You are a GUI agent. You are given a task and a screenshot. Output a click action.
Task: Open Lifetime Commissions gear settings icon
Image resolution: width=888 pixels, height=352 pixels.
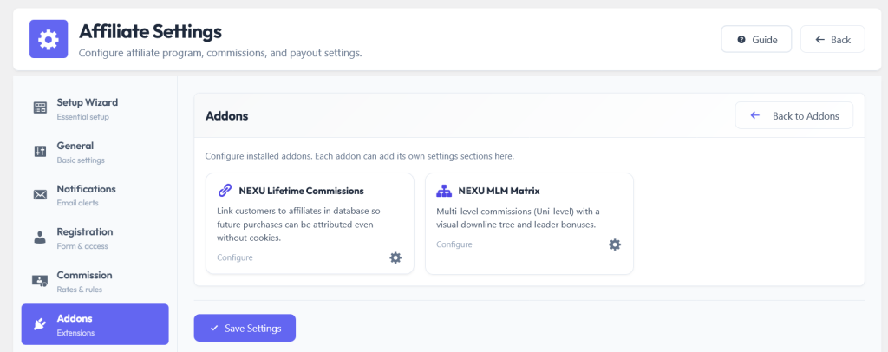coord(395,257)
